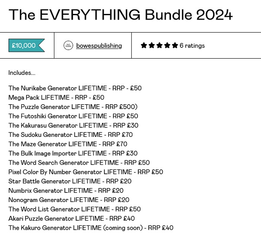
Task: Select the Mega Pack LIFETIME line
Action: [56, 98]
